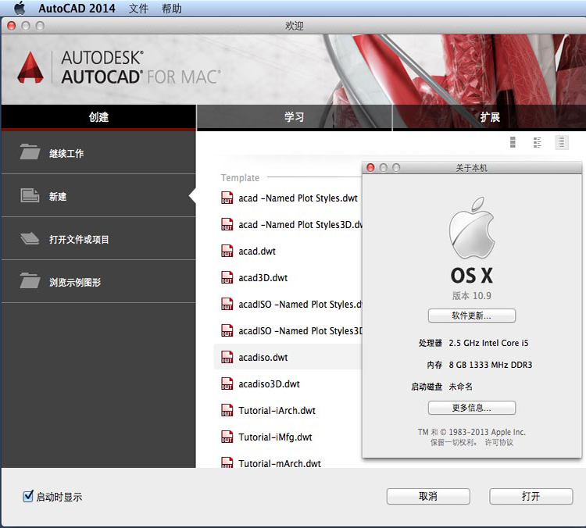Click DWT icon beside acad.dwt
Image resolution: width=586 pixels, height=528 pixels.
coord(227,251)
